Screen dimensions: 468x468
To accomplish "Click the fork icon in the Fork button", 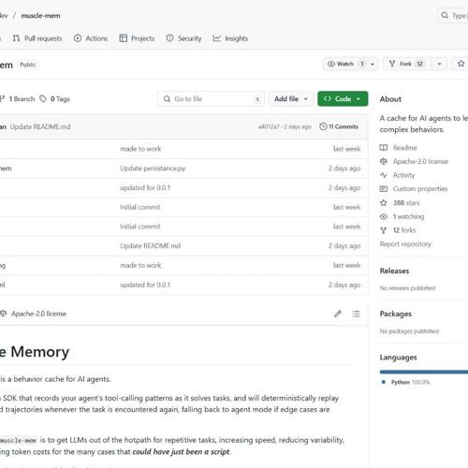I will (392, 64).
